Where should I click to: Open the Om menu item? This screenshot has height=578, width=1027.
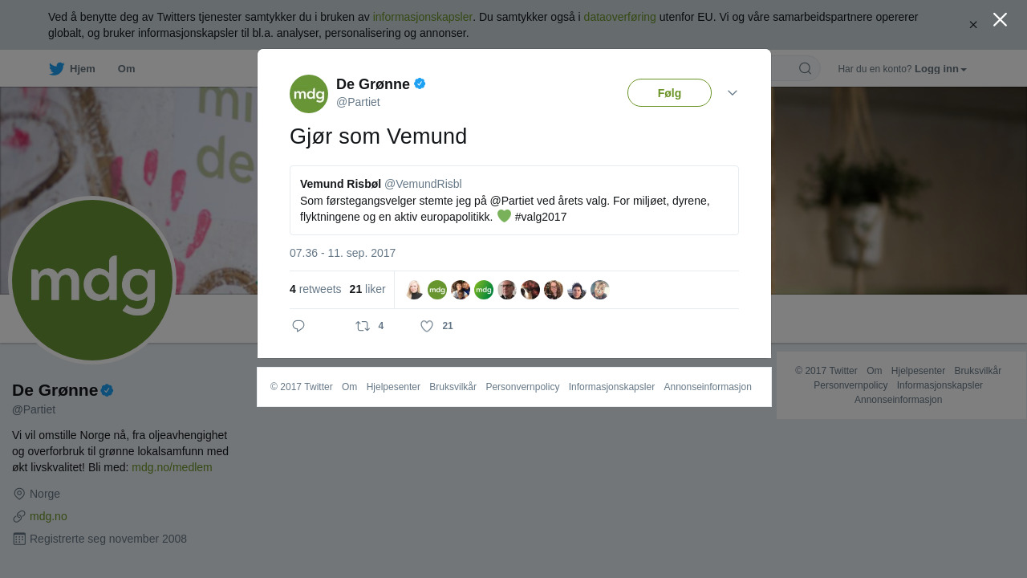pyautogui.click(x=126, y=69)
